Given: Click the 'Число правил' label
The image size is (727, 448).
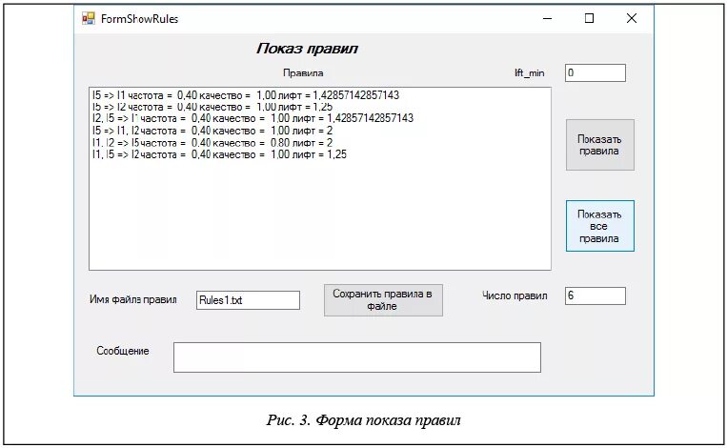Looking at the screenshot, I should (515, 295).
